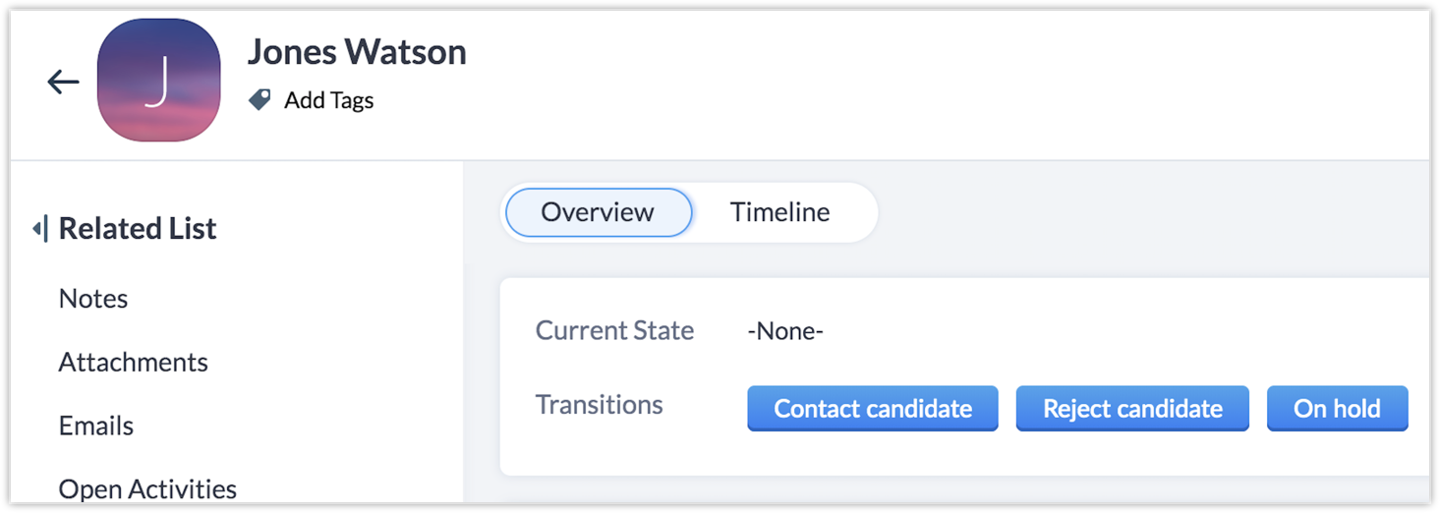The height and width of the screenshot is (513, 1440).
Task: Click the -None- Current State value
Action: pos(784,331)
